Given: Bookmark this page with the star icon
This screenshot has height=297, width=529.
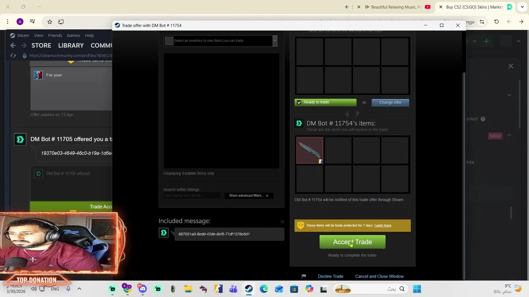Looking at the screenshot, I should pyautogui.click(x=50, y=21).
